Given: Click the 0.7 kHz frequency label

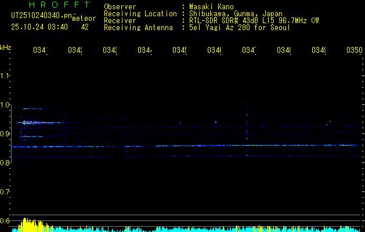Looking at the screenshot, I should click(x=5, y=192).
